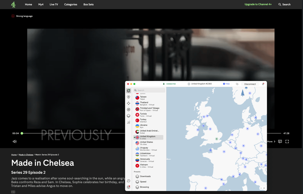Click Upgrade to Channel 4+ link
Image resolution: width=303 pixels, height=194 pixels.
pos(258,4)
